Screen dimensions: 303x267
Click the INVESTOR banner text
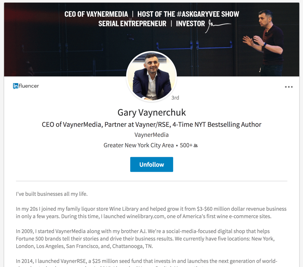tap(190, 24)
